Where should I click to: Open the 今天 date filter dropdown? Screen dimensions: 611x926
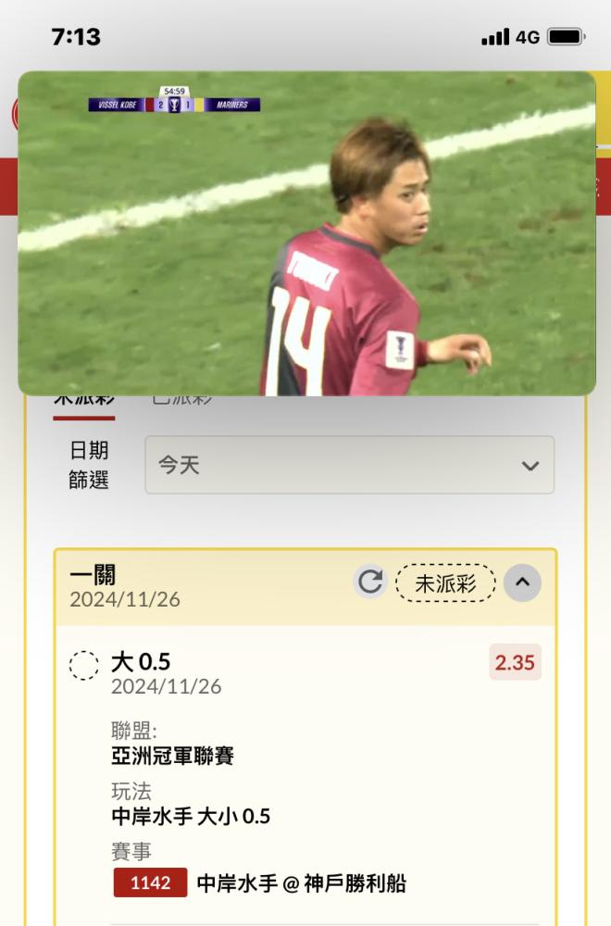pos(350,465)
